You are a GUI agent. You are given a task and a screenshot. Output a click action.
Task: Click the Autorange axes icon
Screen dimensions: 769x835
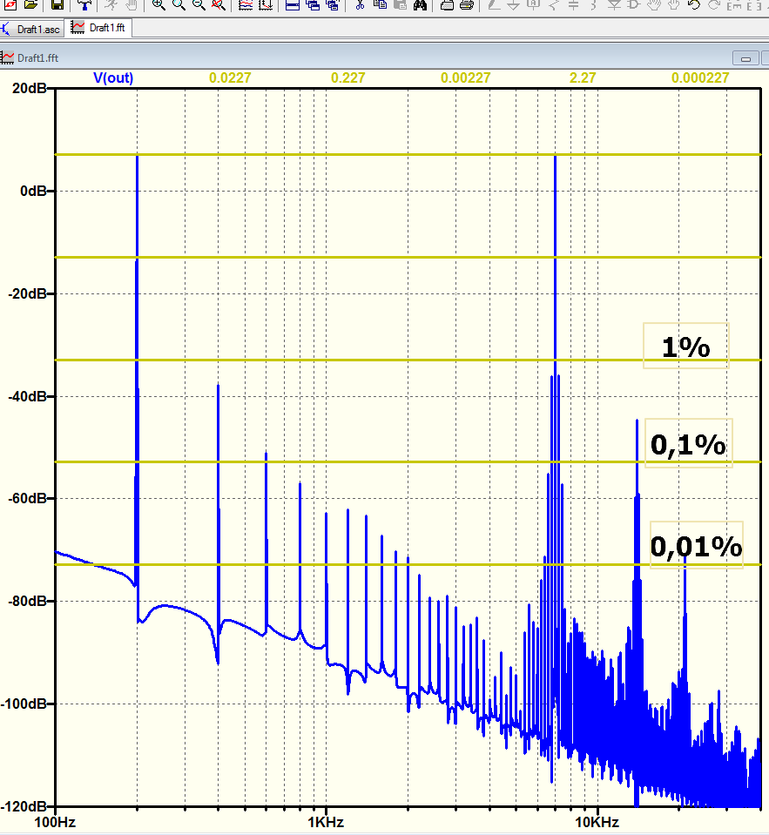(x=266, y=5)
